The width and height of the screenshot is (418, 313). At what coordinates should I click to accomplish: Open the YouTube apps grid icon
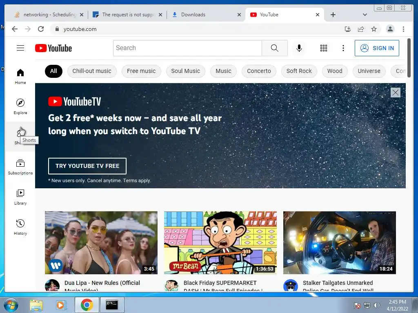pyautogui.click(x=324, y=48)
